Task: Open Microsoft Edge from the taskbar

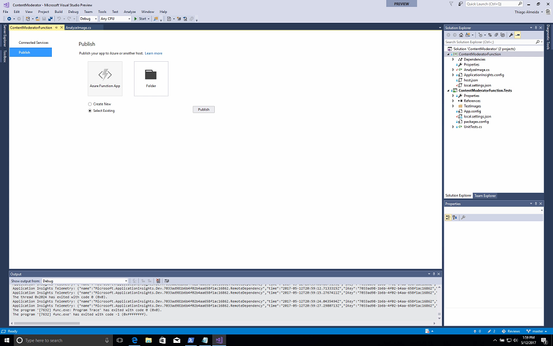Action: point(135,340)
